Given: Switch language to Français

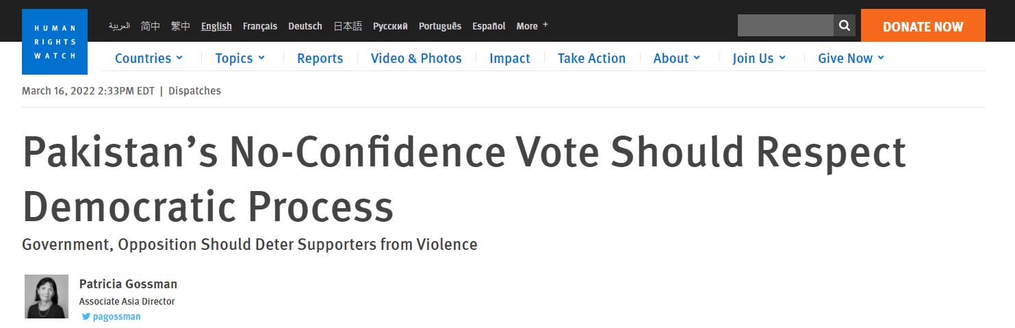Looking at the screenshot, I should (x=260, y=26).
